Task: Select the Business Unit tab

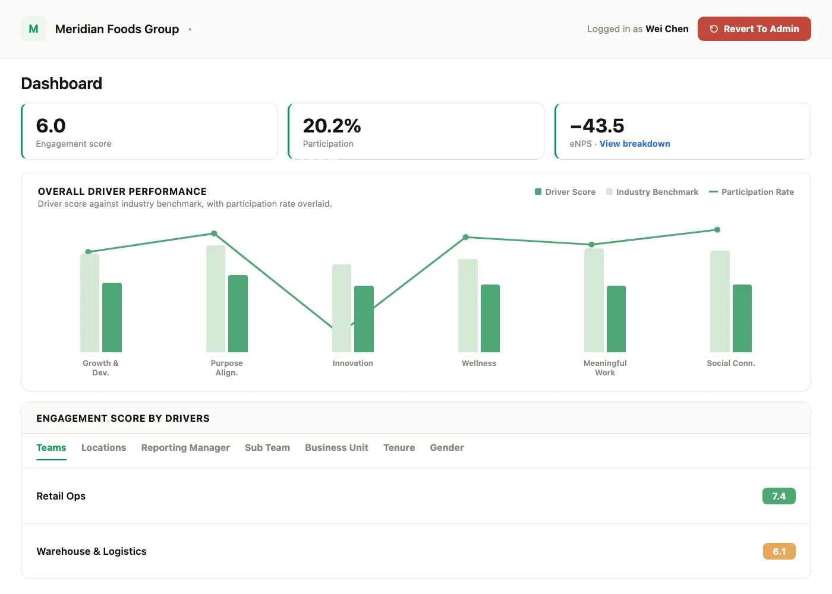Action: click(336, 448)
